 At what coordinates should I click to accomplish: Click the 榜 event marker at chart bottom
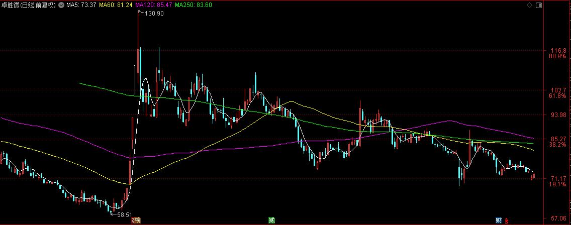pyautogui.click(x=138, y=220)
